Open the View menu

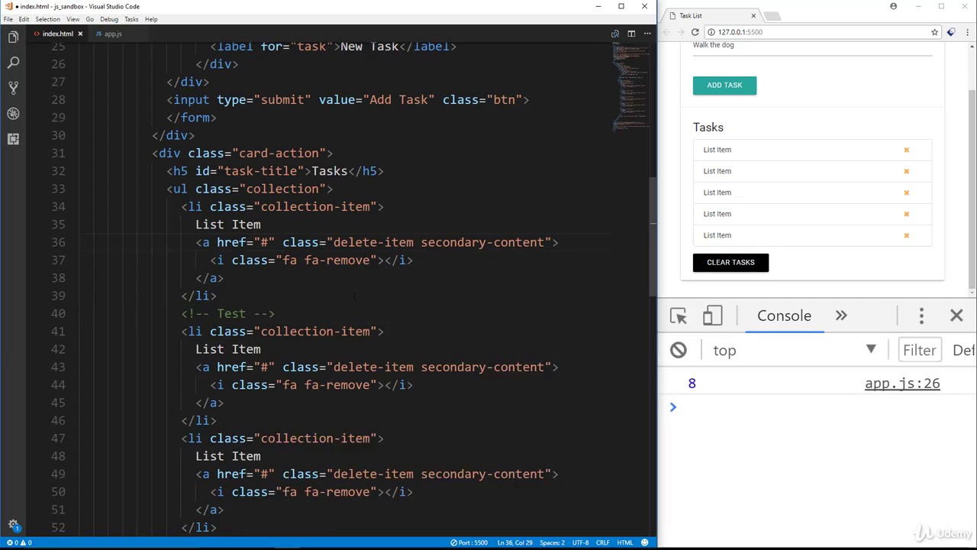pyautogui.click(x=73, y=19)
